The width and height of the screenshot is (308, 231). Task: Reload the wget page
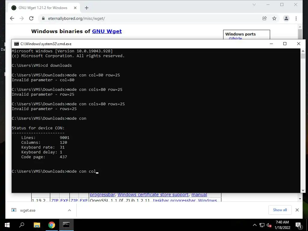[x=31, y=18]
